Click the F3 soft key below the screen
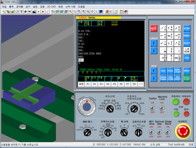The height and width of the screenshot is (148, 196). [x=101, y=84]
